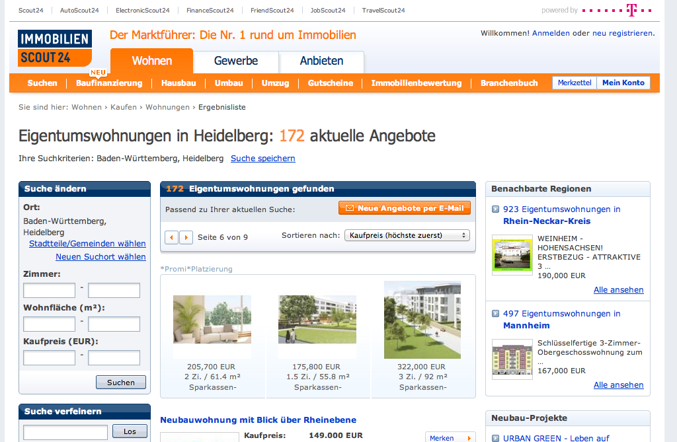The width and height of the screenshot is (677, 442).
Task: Focus the maximum Zimmer input field
Action: (x=114, y=291)
